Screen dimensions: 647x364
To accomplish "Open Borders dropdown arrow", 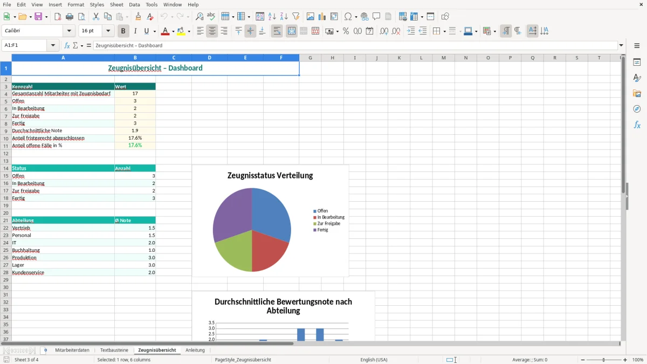I will [x=444, y=31].
